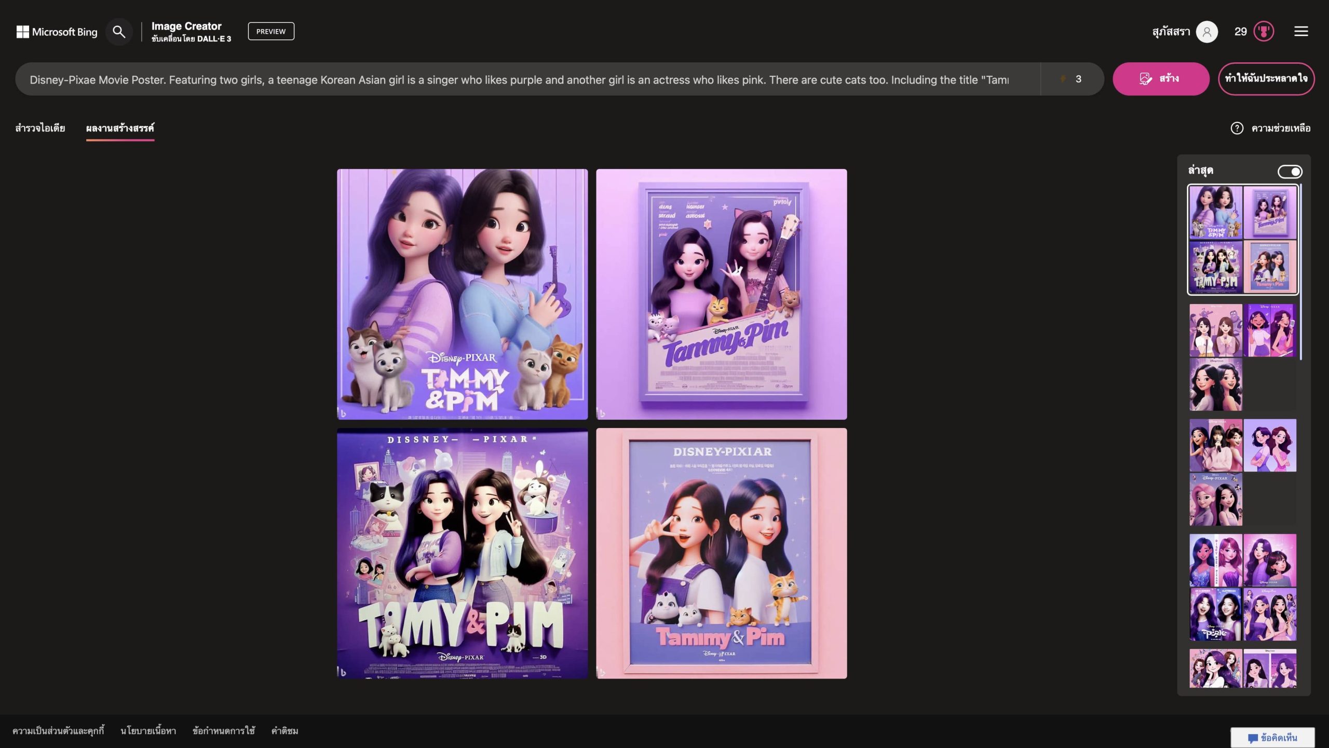The image size is (1329, 748).
Task: Click the prompt text input field
Action: (519, 79)
